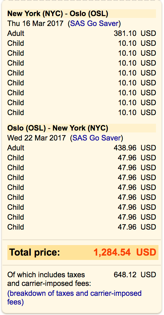Click the New York (NYC) - Oslo (OSL) heading
The image size is (164, 315).
point(58,14)
